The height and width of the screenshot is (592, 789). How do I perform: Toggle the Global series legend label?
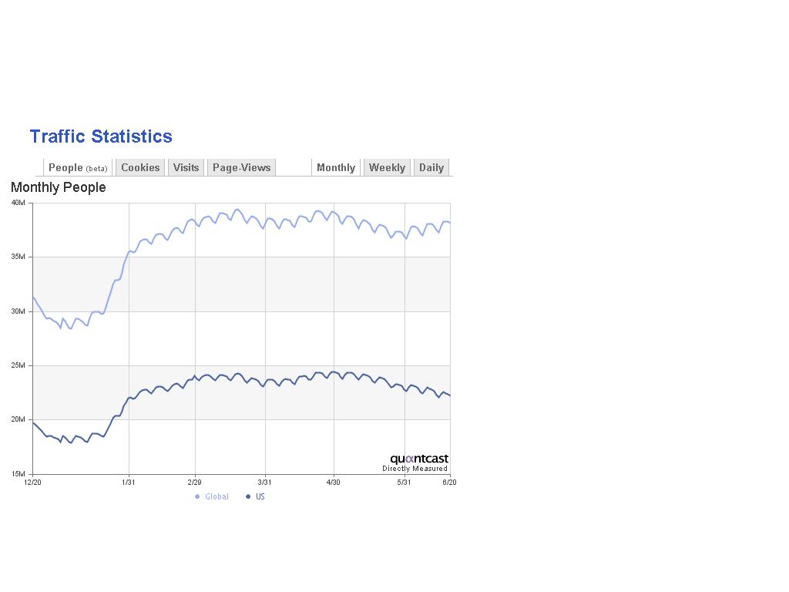(217, 497)
